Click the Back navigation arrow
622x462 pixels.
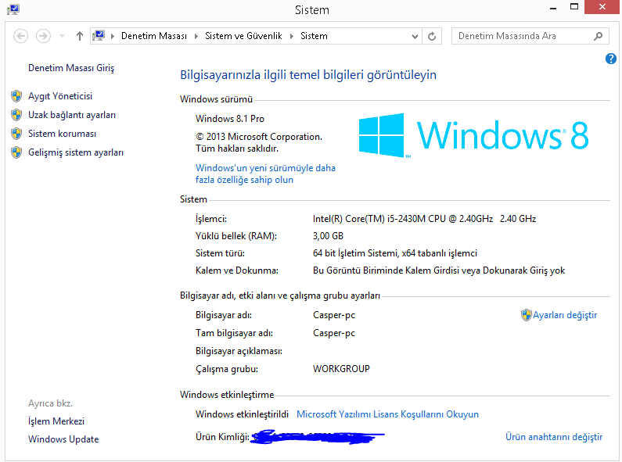point(20,36)
